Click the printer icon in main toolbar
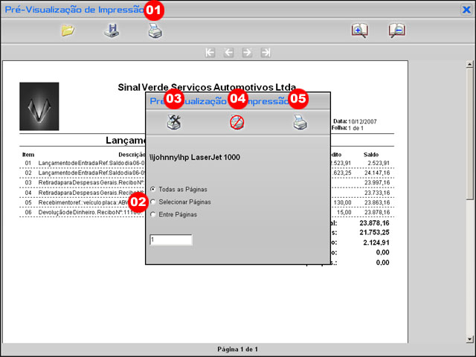The height and width of the screenshot is (357, 476). [154, 30]
